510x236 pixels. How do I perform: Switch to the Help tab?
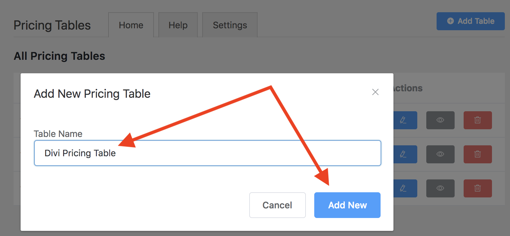(x=178, y=25)
